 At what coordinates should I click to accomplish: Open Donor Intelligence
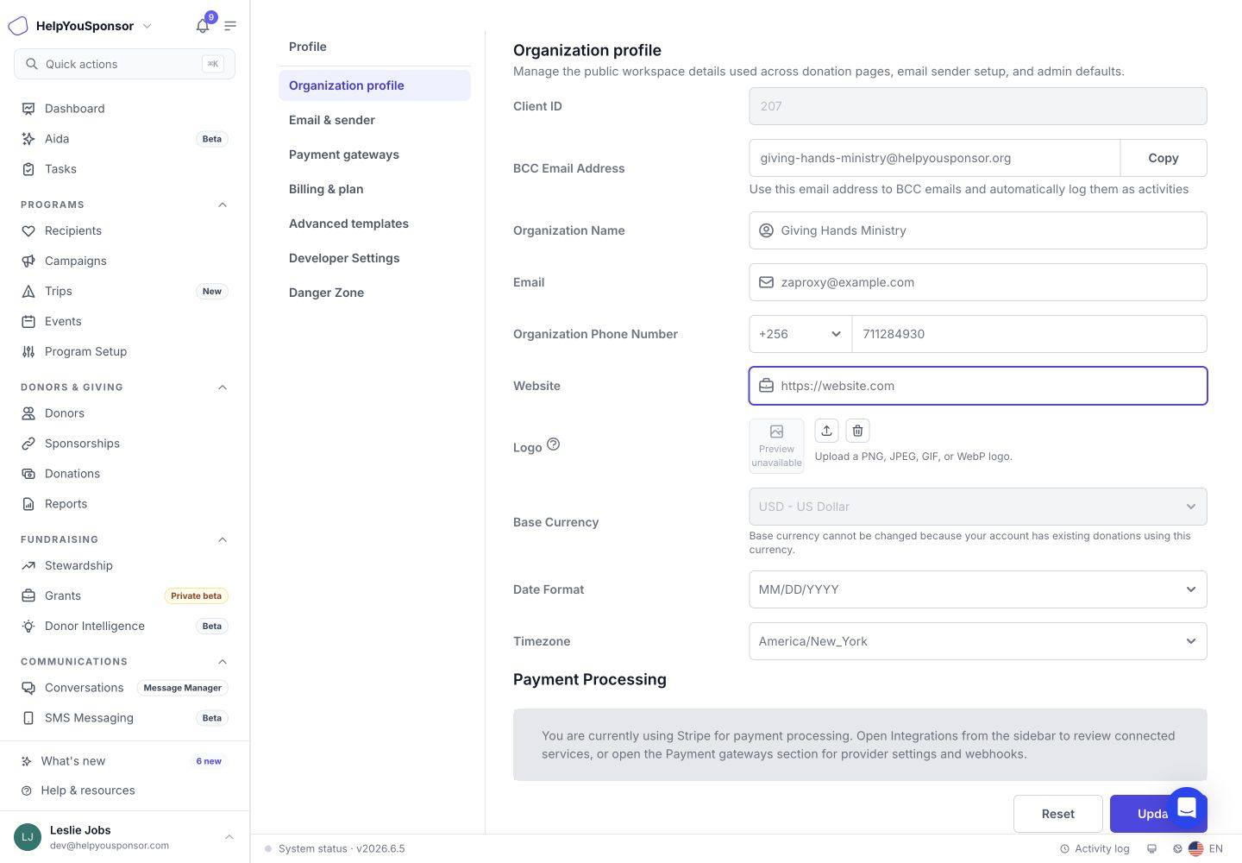click(x=124, y=627)
